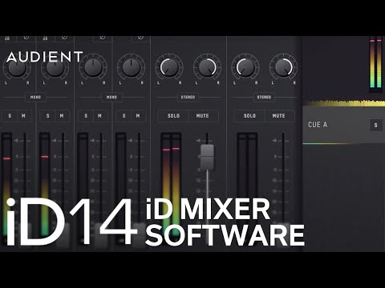Screen dimensions: 385x288
Task: Click the first STEREO link button
Action: tap(188, 97)
